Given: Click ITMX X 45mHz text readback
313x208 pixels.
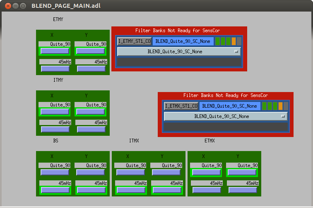Looking at the screenshot, I should pos(131,183).
